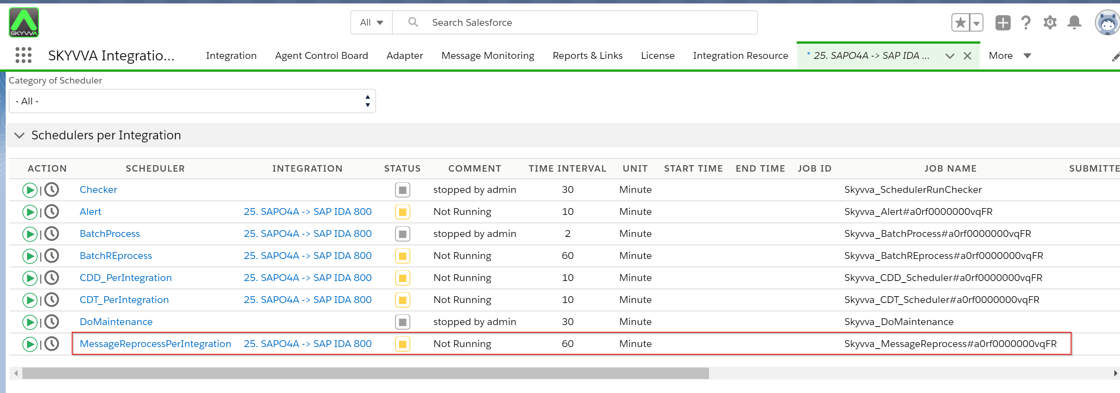Open the Agent Control Board tab
1120x393 pixels.
(321, 56)
